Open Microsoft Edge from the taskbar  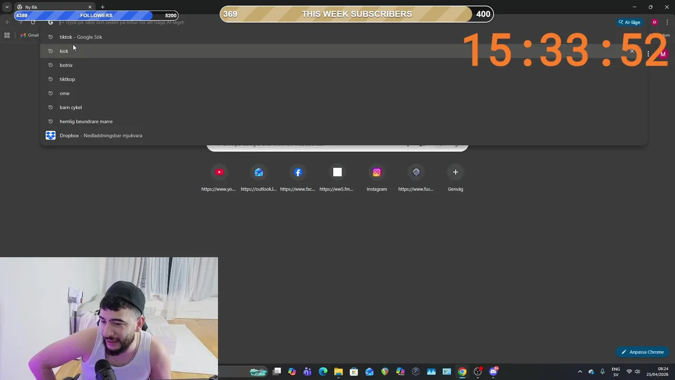tap(323, 372)
